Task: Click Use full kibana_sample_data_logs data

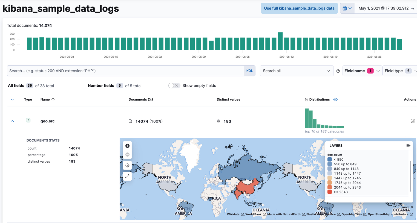Action: coord(299,8)
